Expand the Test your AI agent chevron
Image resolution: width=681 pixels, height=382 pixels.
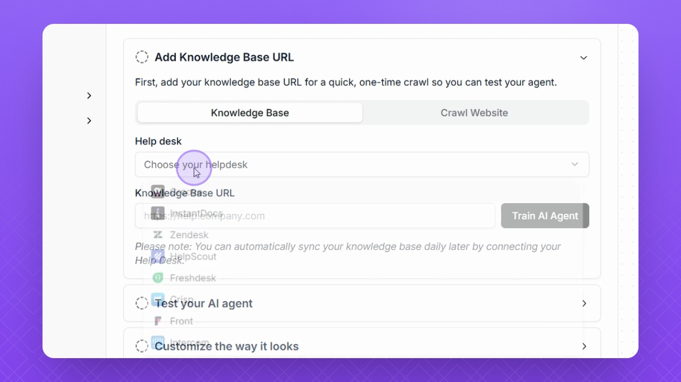(x=584, y=303)
